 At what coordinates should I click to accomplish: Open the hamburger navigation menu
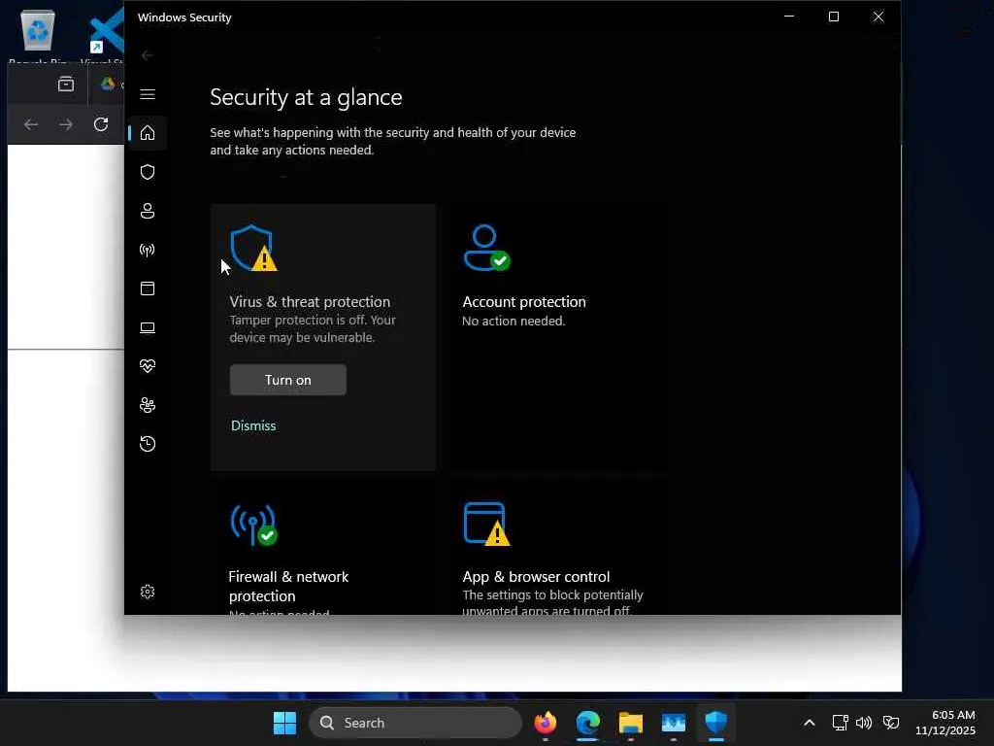tap(148, 94)
